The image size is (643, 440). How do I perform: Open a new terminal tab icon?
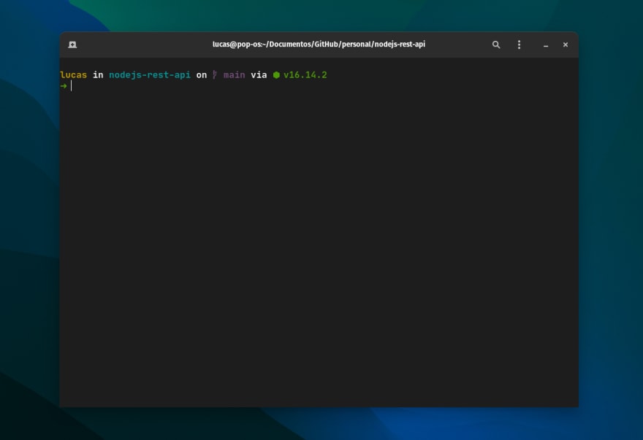(72, 45)
